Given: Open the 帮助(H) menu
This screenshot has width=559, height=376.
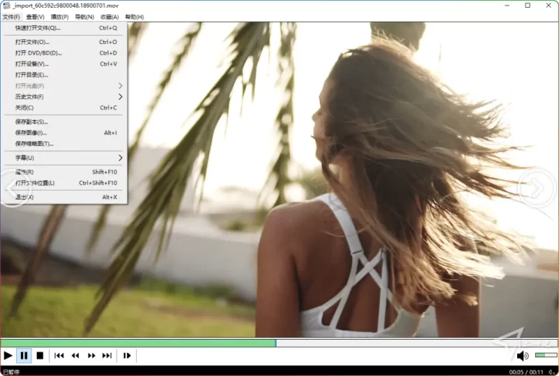Looking at the screenshot, I should pos(134,17).
